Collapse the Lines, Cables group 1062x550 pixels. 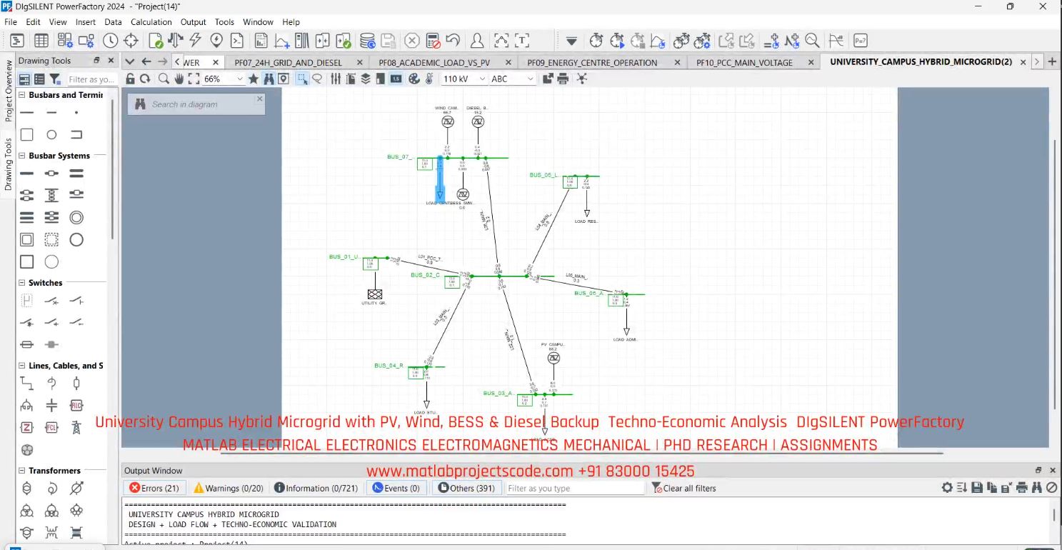tap(22, 366)
